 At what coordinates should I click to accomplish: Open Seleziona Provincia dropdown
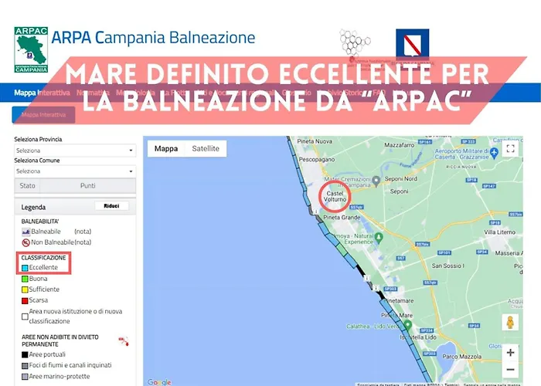point(75,151)
